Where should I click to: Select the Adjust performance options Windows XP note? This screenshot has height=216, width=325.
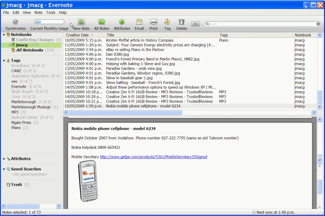[190, 87]
